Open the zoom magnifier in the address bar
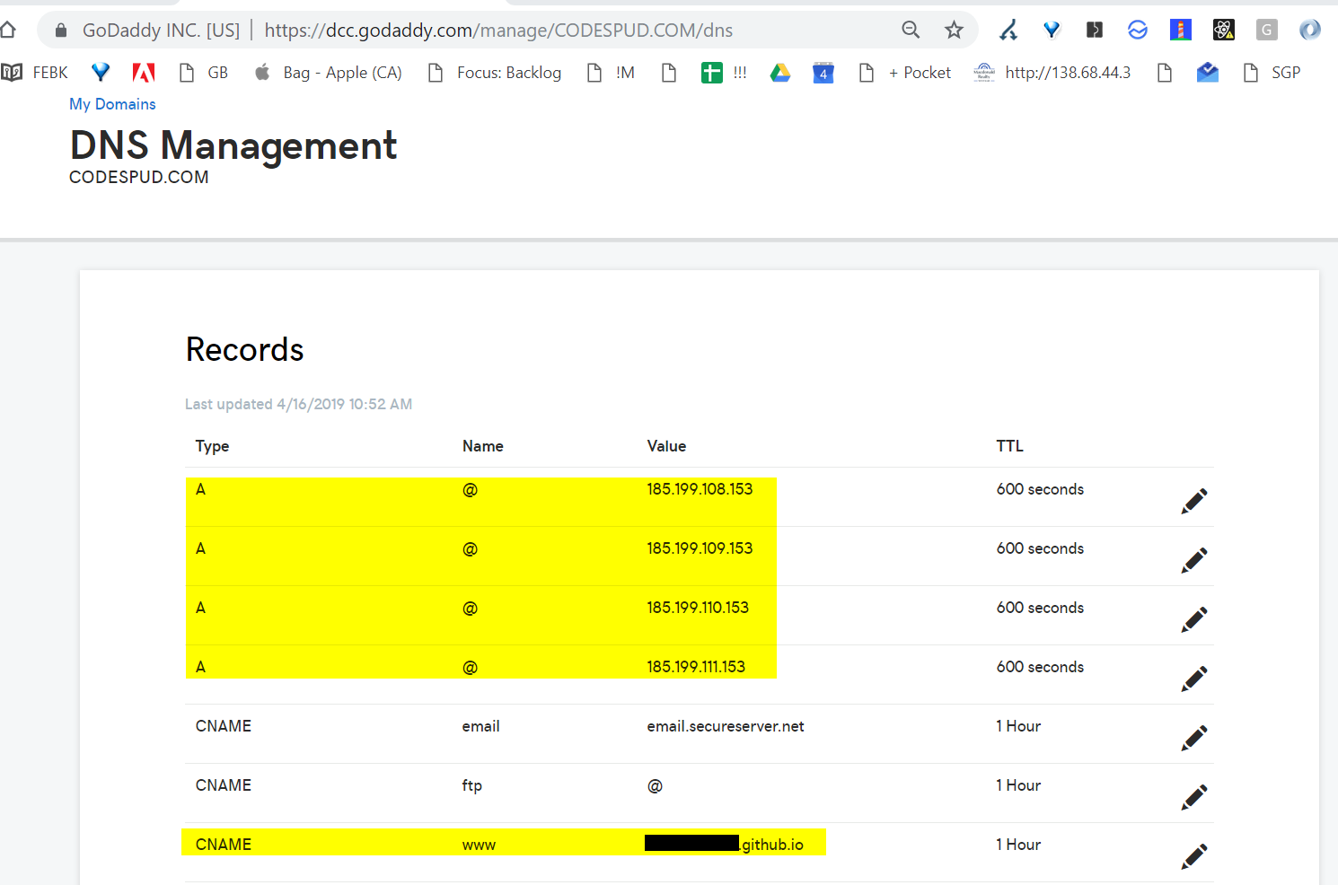Image resolution: width=1338 pixels, height=885 pixels. coord(911,31)
